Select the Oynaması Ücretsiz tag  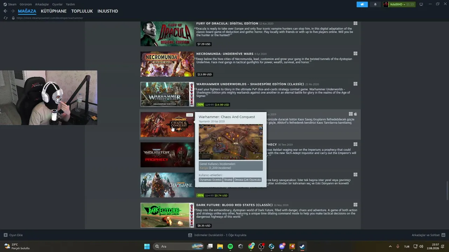[210, 180]
